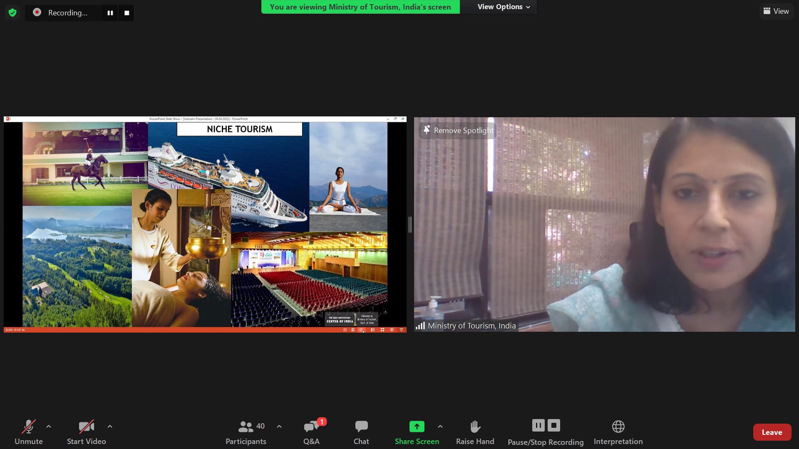799x449 pixels.
Task: Leave the meeting
Action: point(772,432)
